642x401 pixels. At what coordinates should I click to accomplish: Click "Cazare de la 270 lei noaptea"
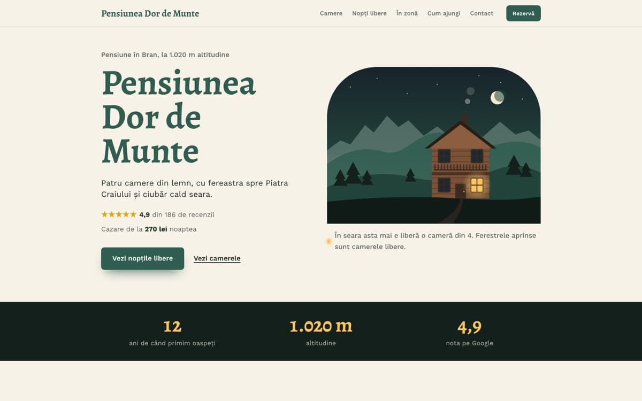tap(149, 229)
